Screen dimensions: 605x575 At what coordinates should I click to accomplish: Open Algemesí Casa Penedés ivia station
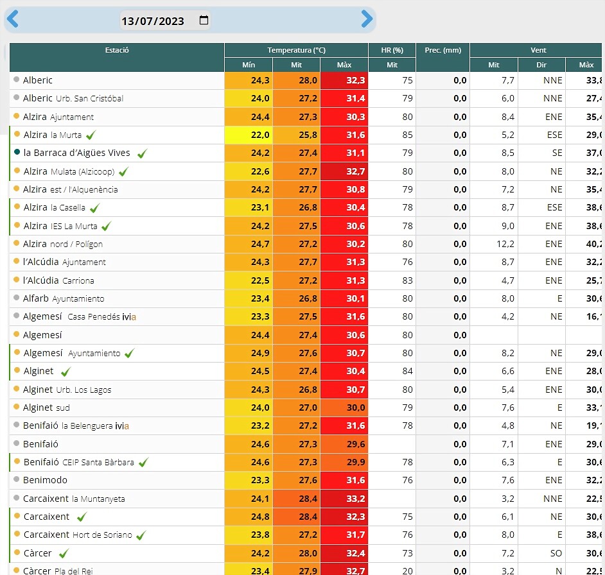[80, 316]
